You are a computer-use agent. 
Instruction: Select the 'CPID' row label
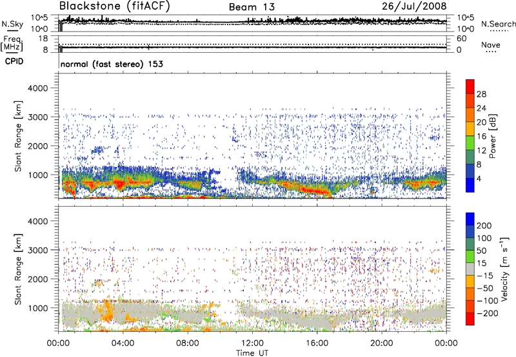(x=14, y=61)
